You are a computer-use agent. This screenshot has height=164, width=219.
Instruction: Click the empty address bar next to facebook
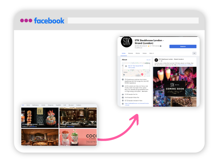point(133,20)
